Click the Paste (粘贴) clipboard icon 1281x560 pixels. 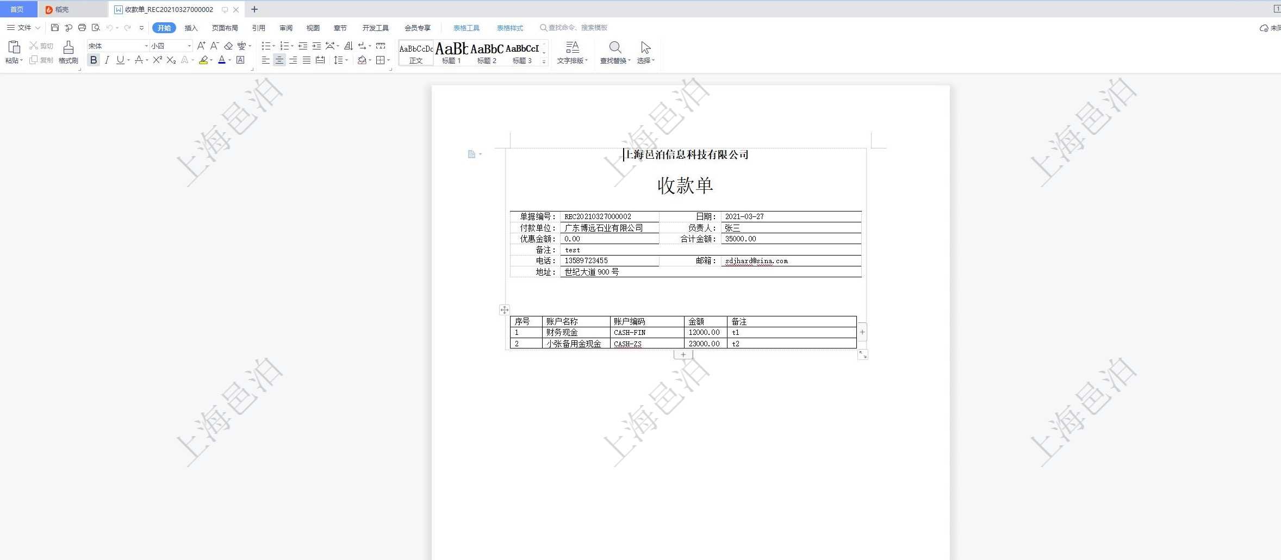pos(14,48)
